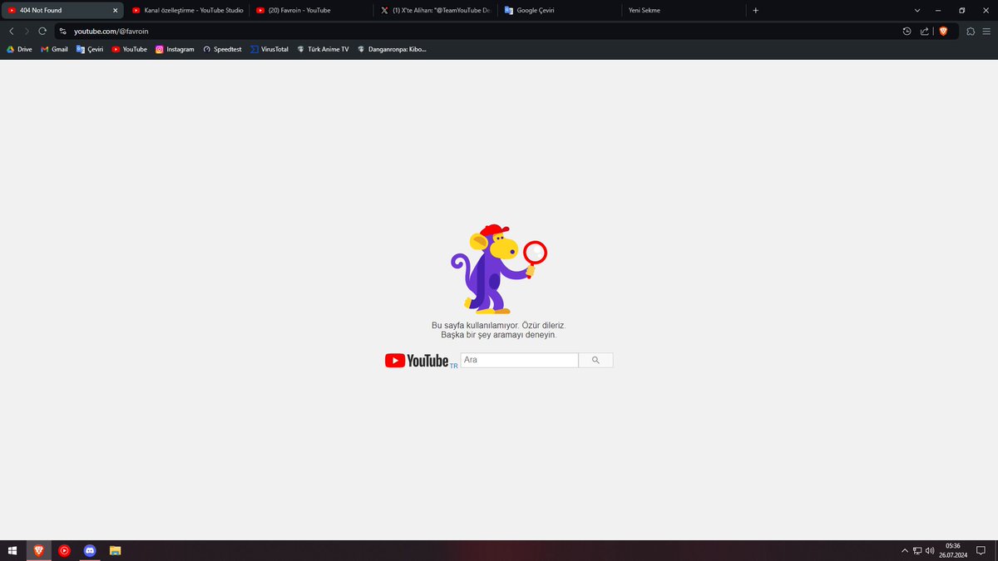Open the Türk Anime TV bookmark
Viewport: 998px width, 561px height.
323,49
